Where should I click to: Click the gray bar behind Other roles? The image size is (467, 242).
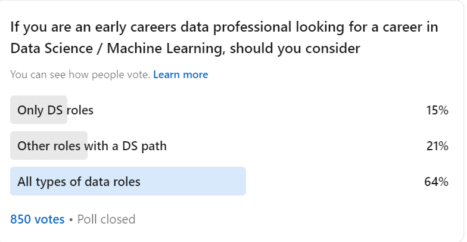(49, 145)
